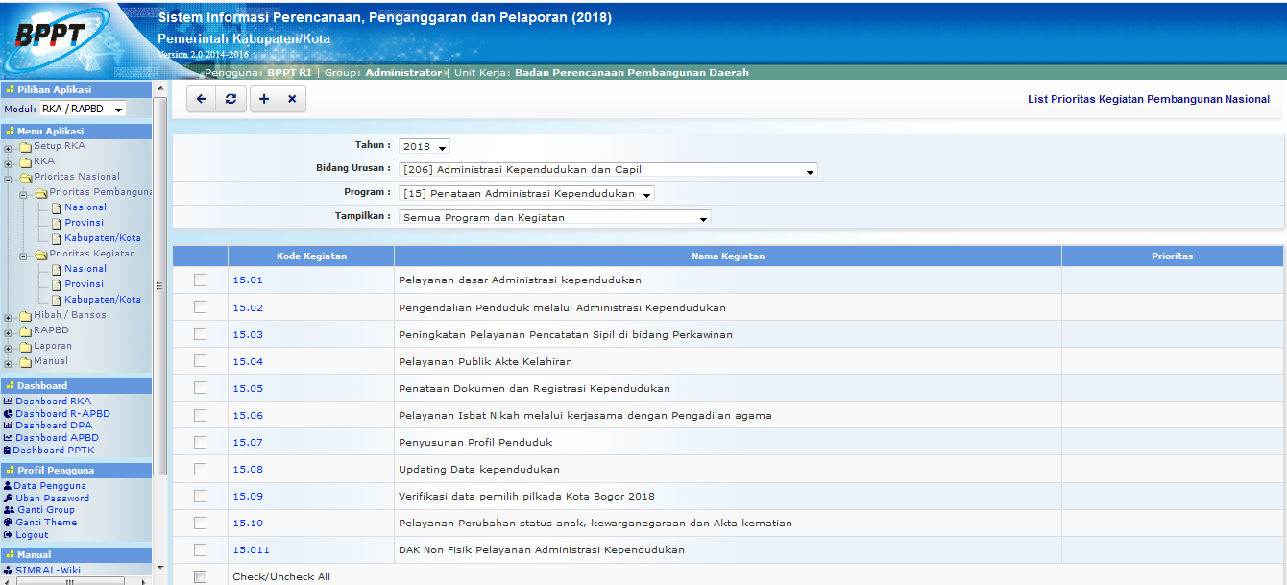Toggle the Check/Uncheck All checkbox
The height and width of the screenshot is (585, 1287).
[x=200, y=576]
